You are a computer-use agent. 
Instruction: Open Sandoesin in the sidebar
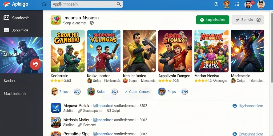coord(16,18)
